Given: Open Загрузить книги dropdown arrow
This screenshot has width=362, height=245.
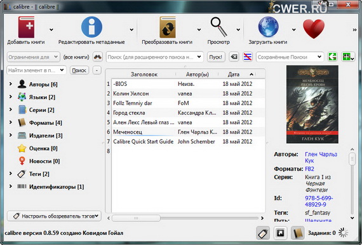Looking at the screenshot, I should click(x=293, y=30).
